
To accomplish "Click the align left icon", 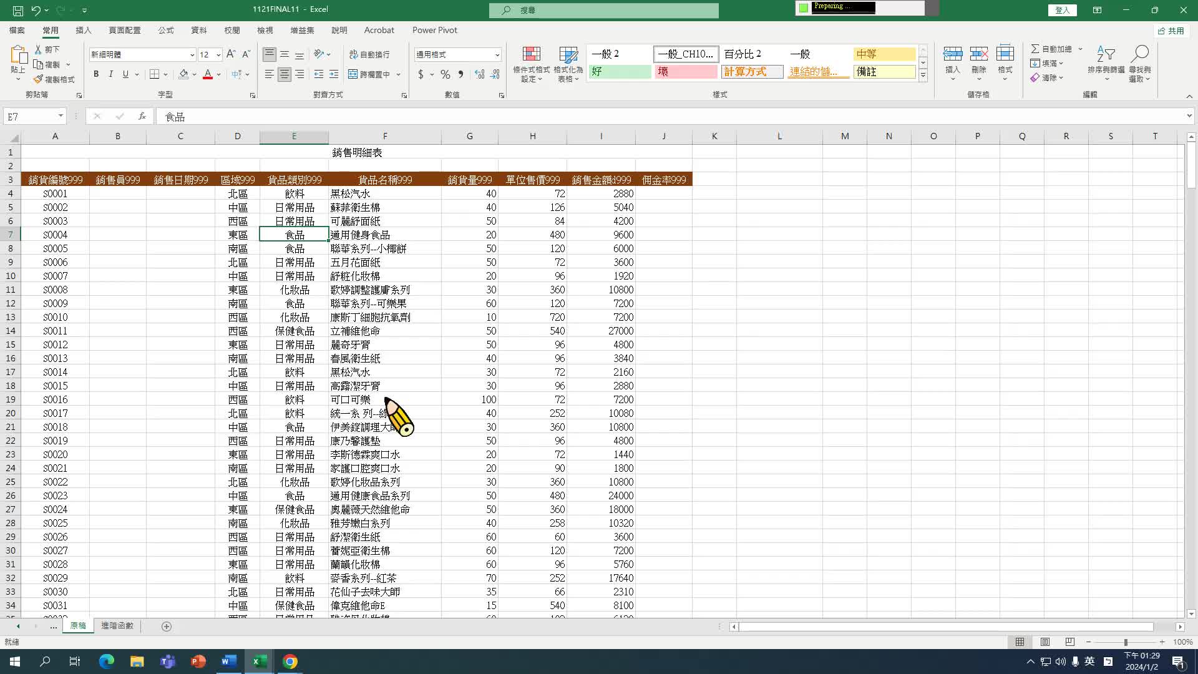I will pos(270,74).
